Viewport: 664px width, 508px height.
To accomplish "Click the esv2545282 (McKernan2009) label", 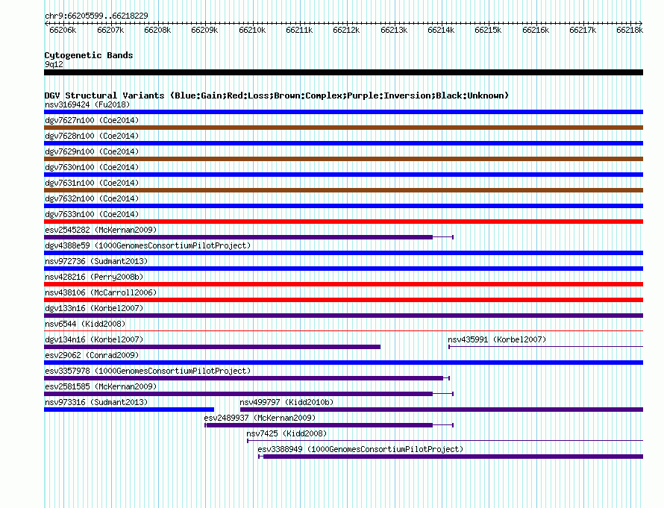I will [101, 230].
